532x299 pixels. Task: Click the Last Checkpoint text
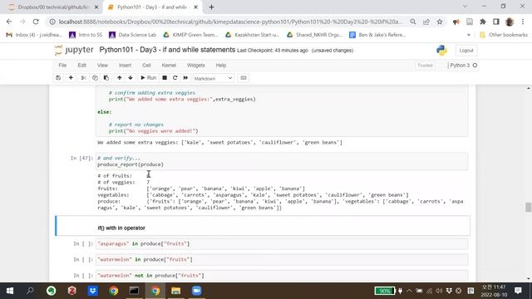coord(273,51)
